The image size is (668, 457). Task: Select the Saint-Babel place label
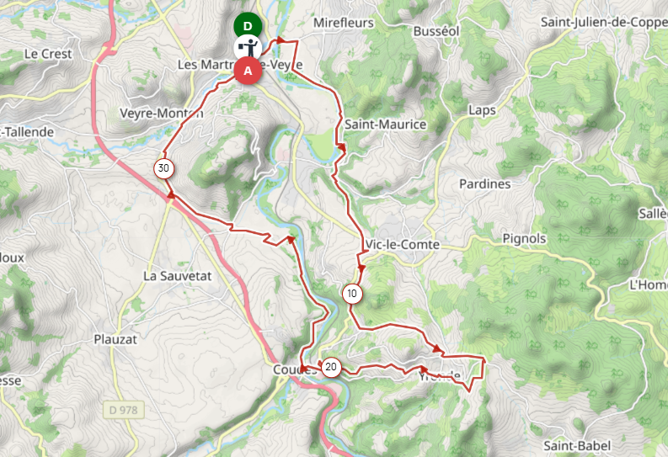point(577,445)
